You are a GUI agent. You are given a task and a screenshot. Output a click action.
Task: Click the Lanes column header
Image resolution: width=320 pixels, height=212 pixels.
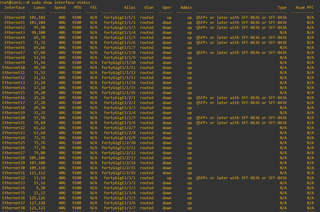click(x=39, y=7)
